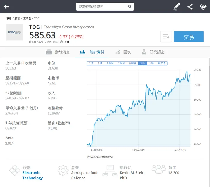The height and width of the screenshot is (187, 210).
Task: Click the 工業品 breadcrumb link
Action: click(x=27, y=19)
